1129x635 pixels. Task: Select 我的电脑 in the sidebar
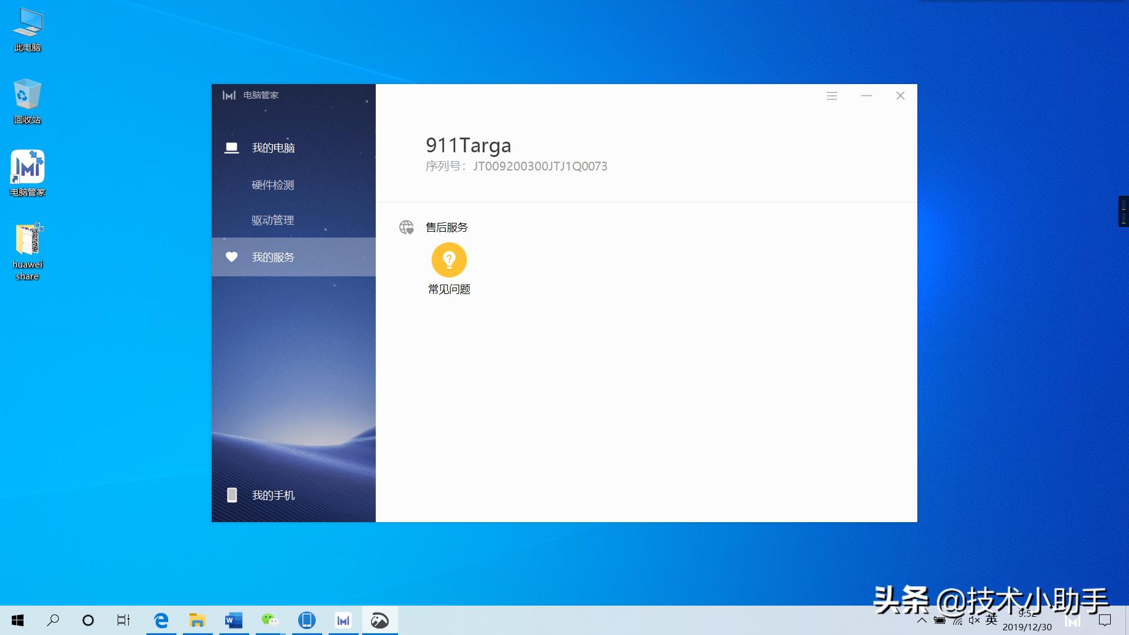coord(273,148)
